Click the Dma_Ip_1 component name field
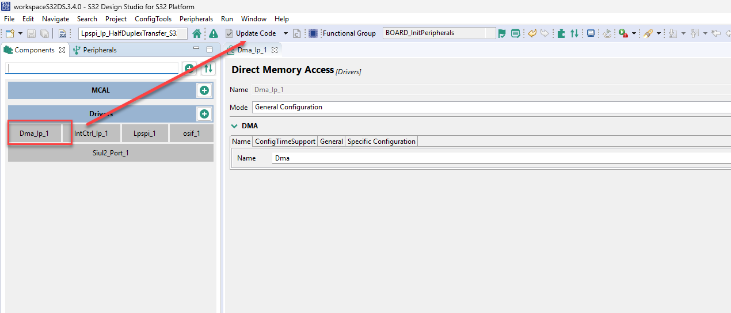This screenshot has height=313, width=731. pos(492,90)
